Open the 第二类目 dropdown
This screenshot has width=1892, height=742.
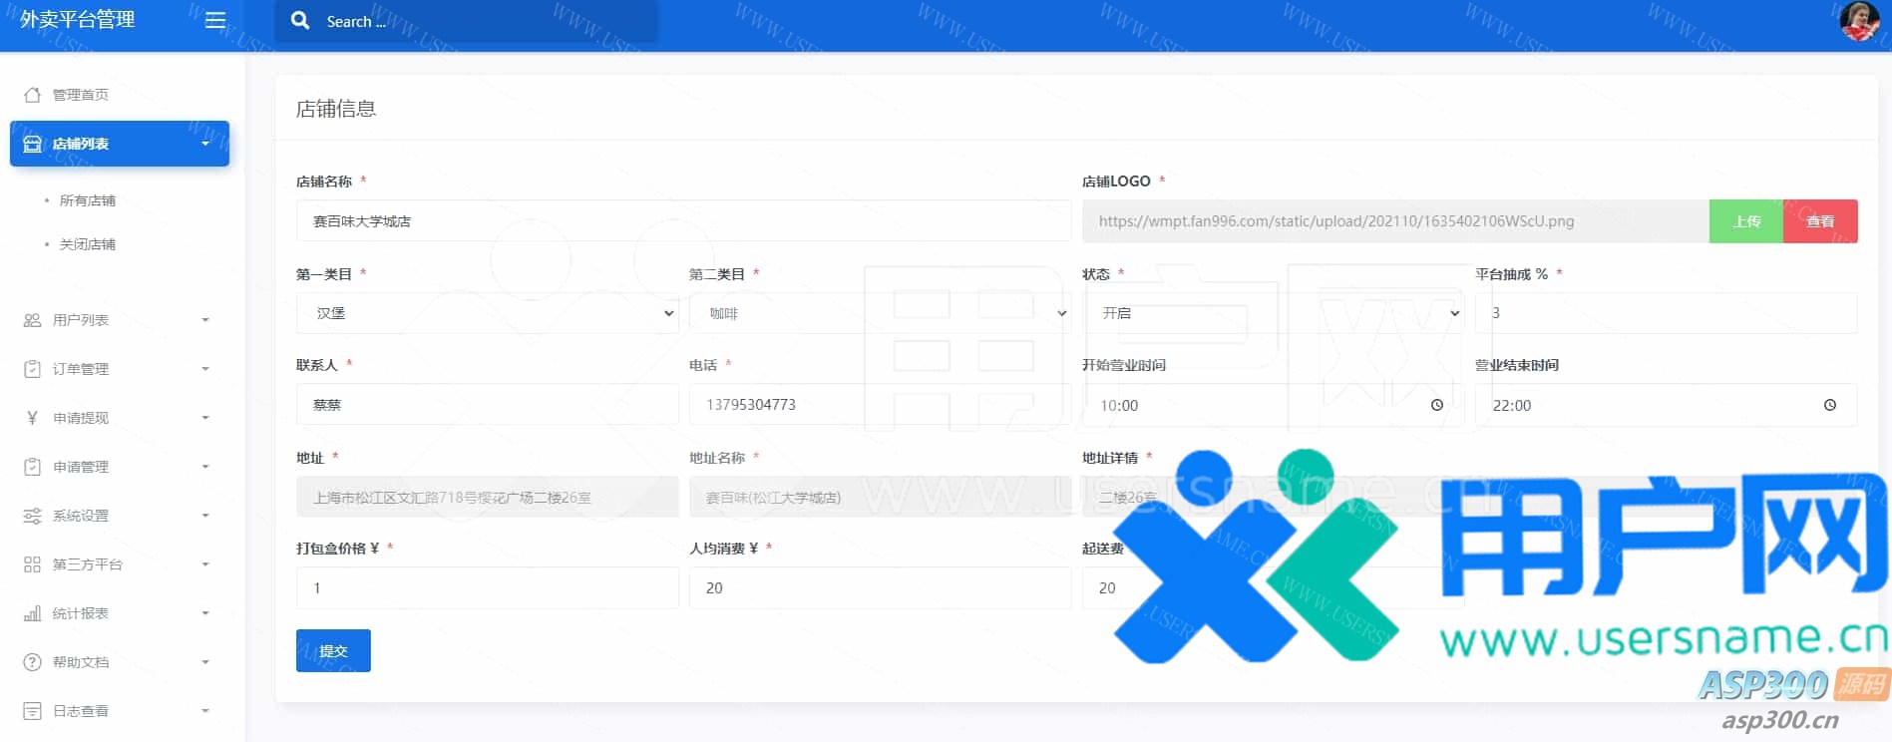880,313
